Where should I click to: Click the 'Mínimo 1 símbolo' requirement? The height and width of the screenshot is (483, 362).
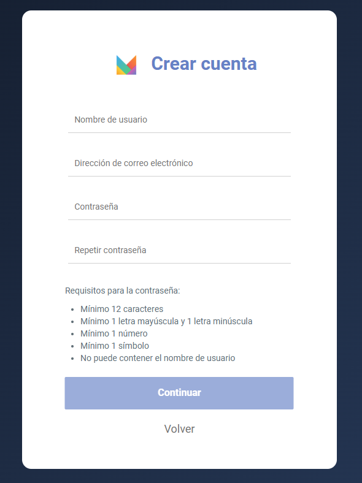coord(115,346)
